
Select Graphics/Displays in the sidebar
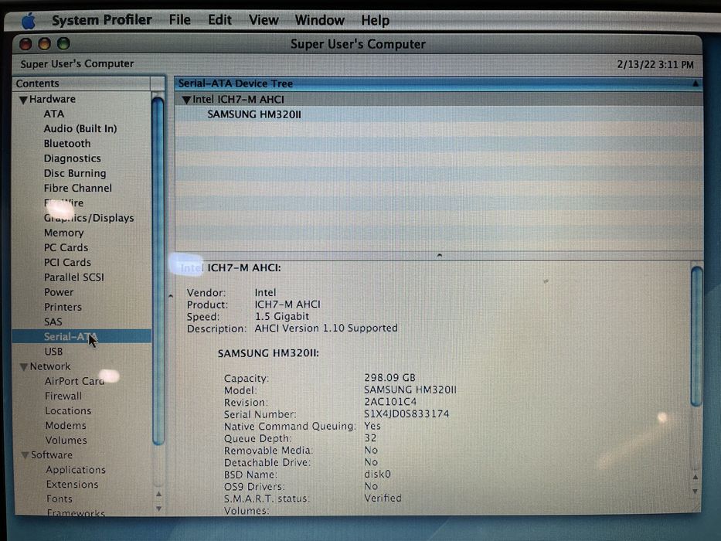(x=89, y=218)
